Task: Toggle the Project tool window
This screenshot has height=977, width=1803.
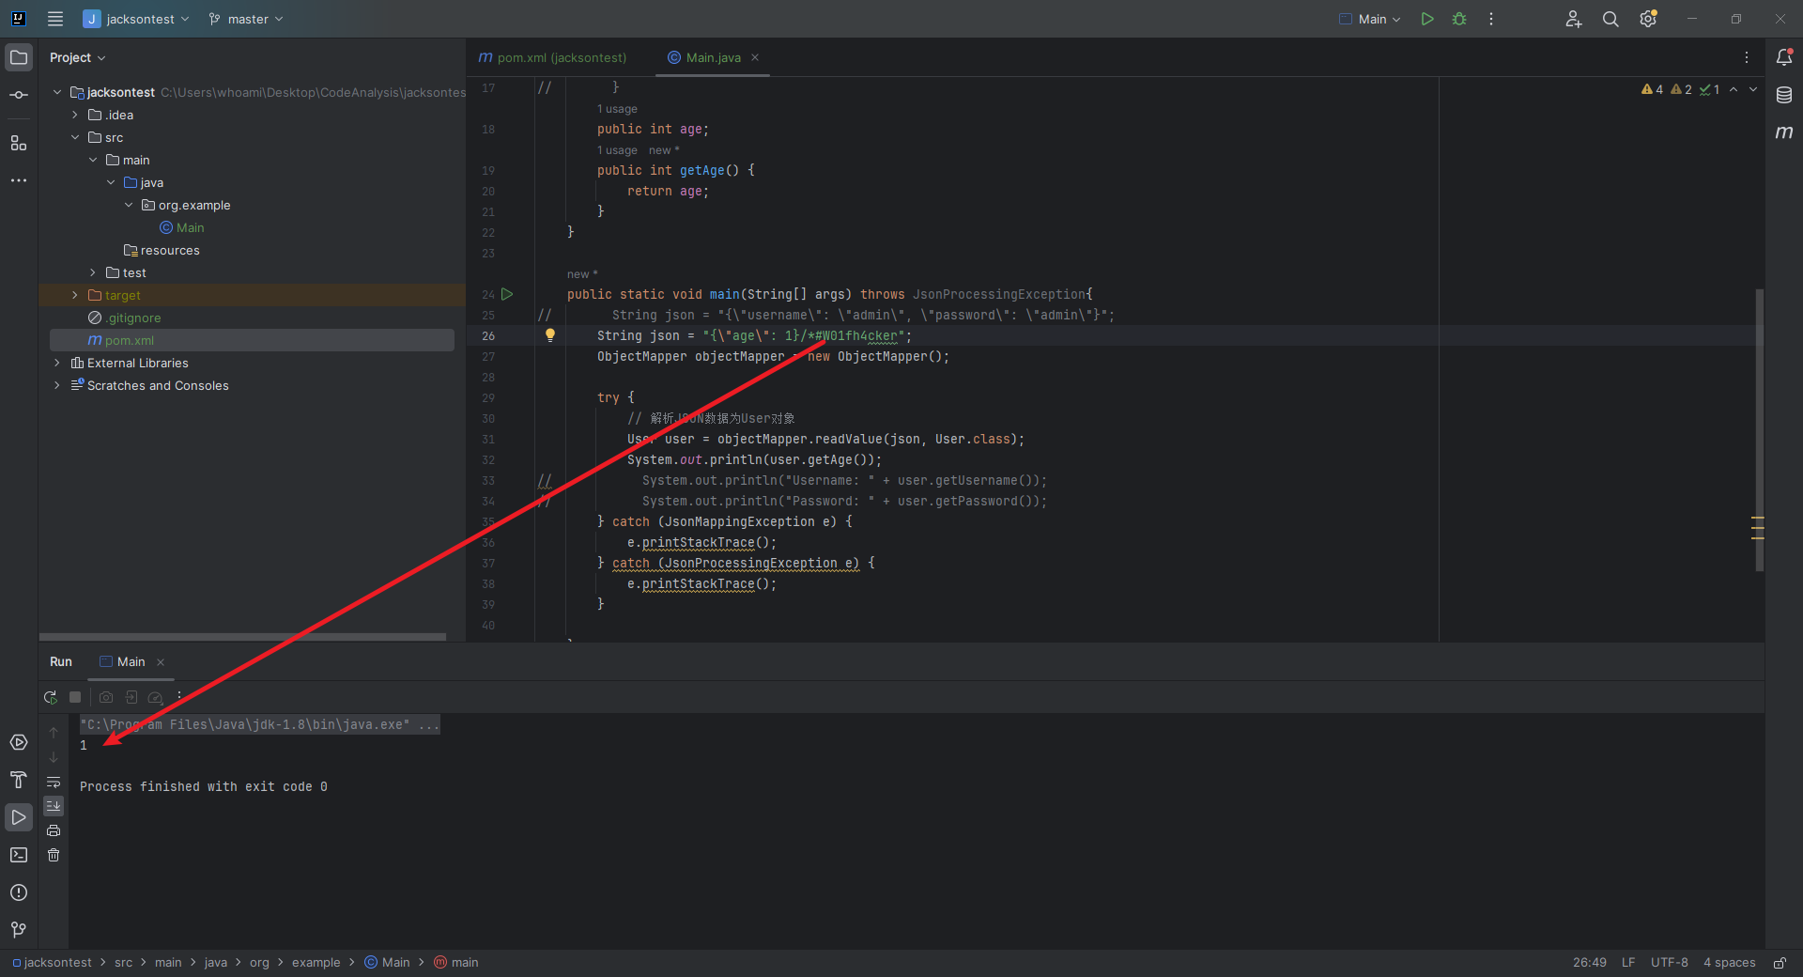Action: pyautogui.click(x=19, y=57)
